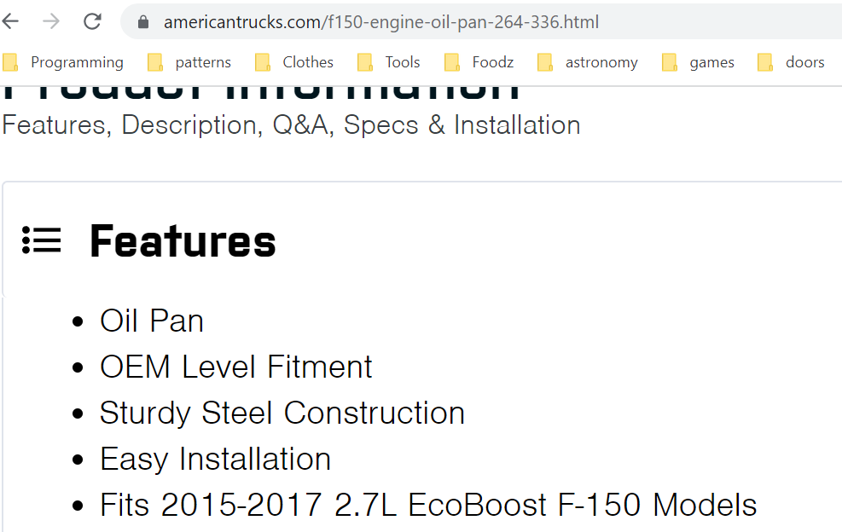Click the Features list icon
This screenshot has width=842, height=532.
pos(41,240)
